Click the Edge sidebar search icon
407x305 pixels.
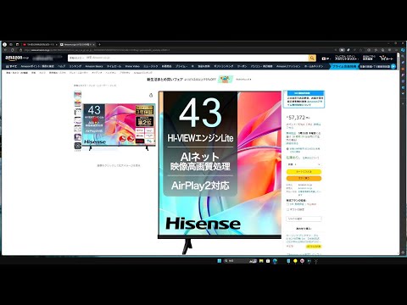(x=403, y=57)
